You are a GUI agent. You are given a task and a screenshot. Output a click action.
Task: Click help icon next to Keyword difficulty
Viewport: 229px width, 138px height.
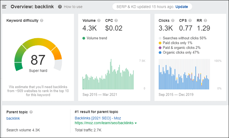click(42, 20)
